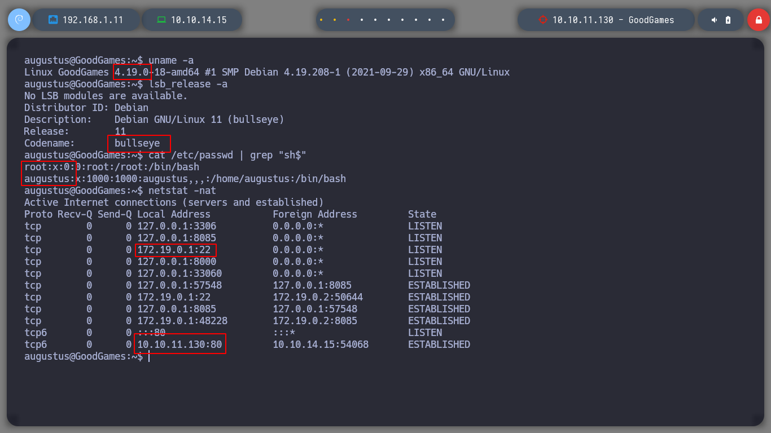Click local address 172.19.0.1:48228
The width and height of the screenshot is (771, 433).
[182, 321]
